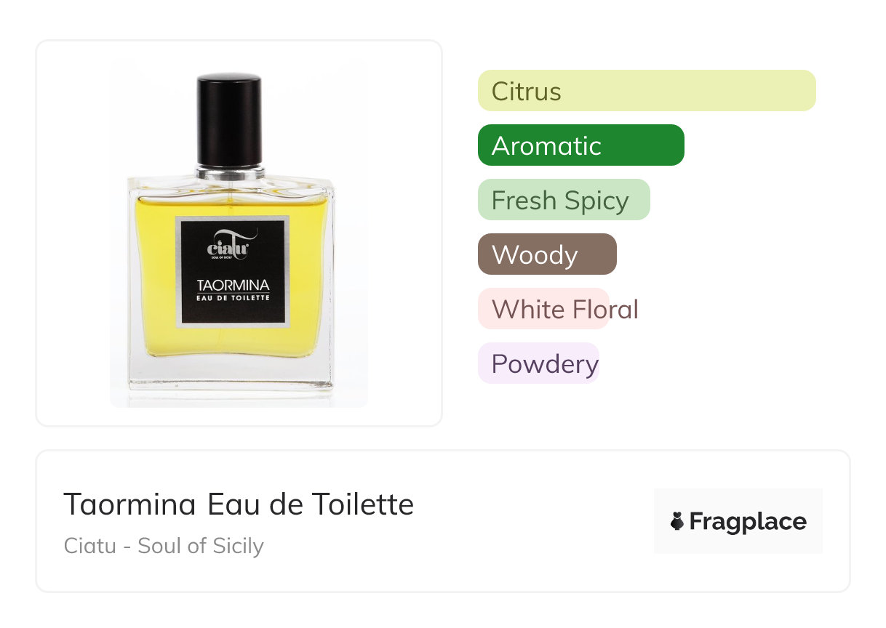Click the Fragplace flower logo icon
886x628 pixels.
[x=677, y=521]
